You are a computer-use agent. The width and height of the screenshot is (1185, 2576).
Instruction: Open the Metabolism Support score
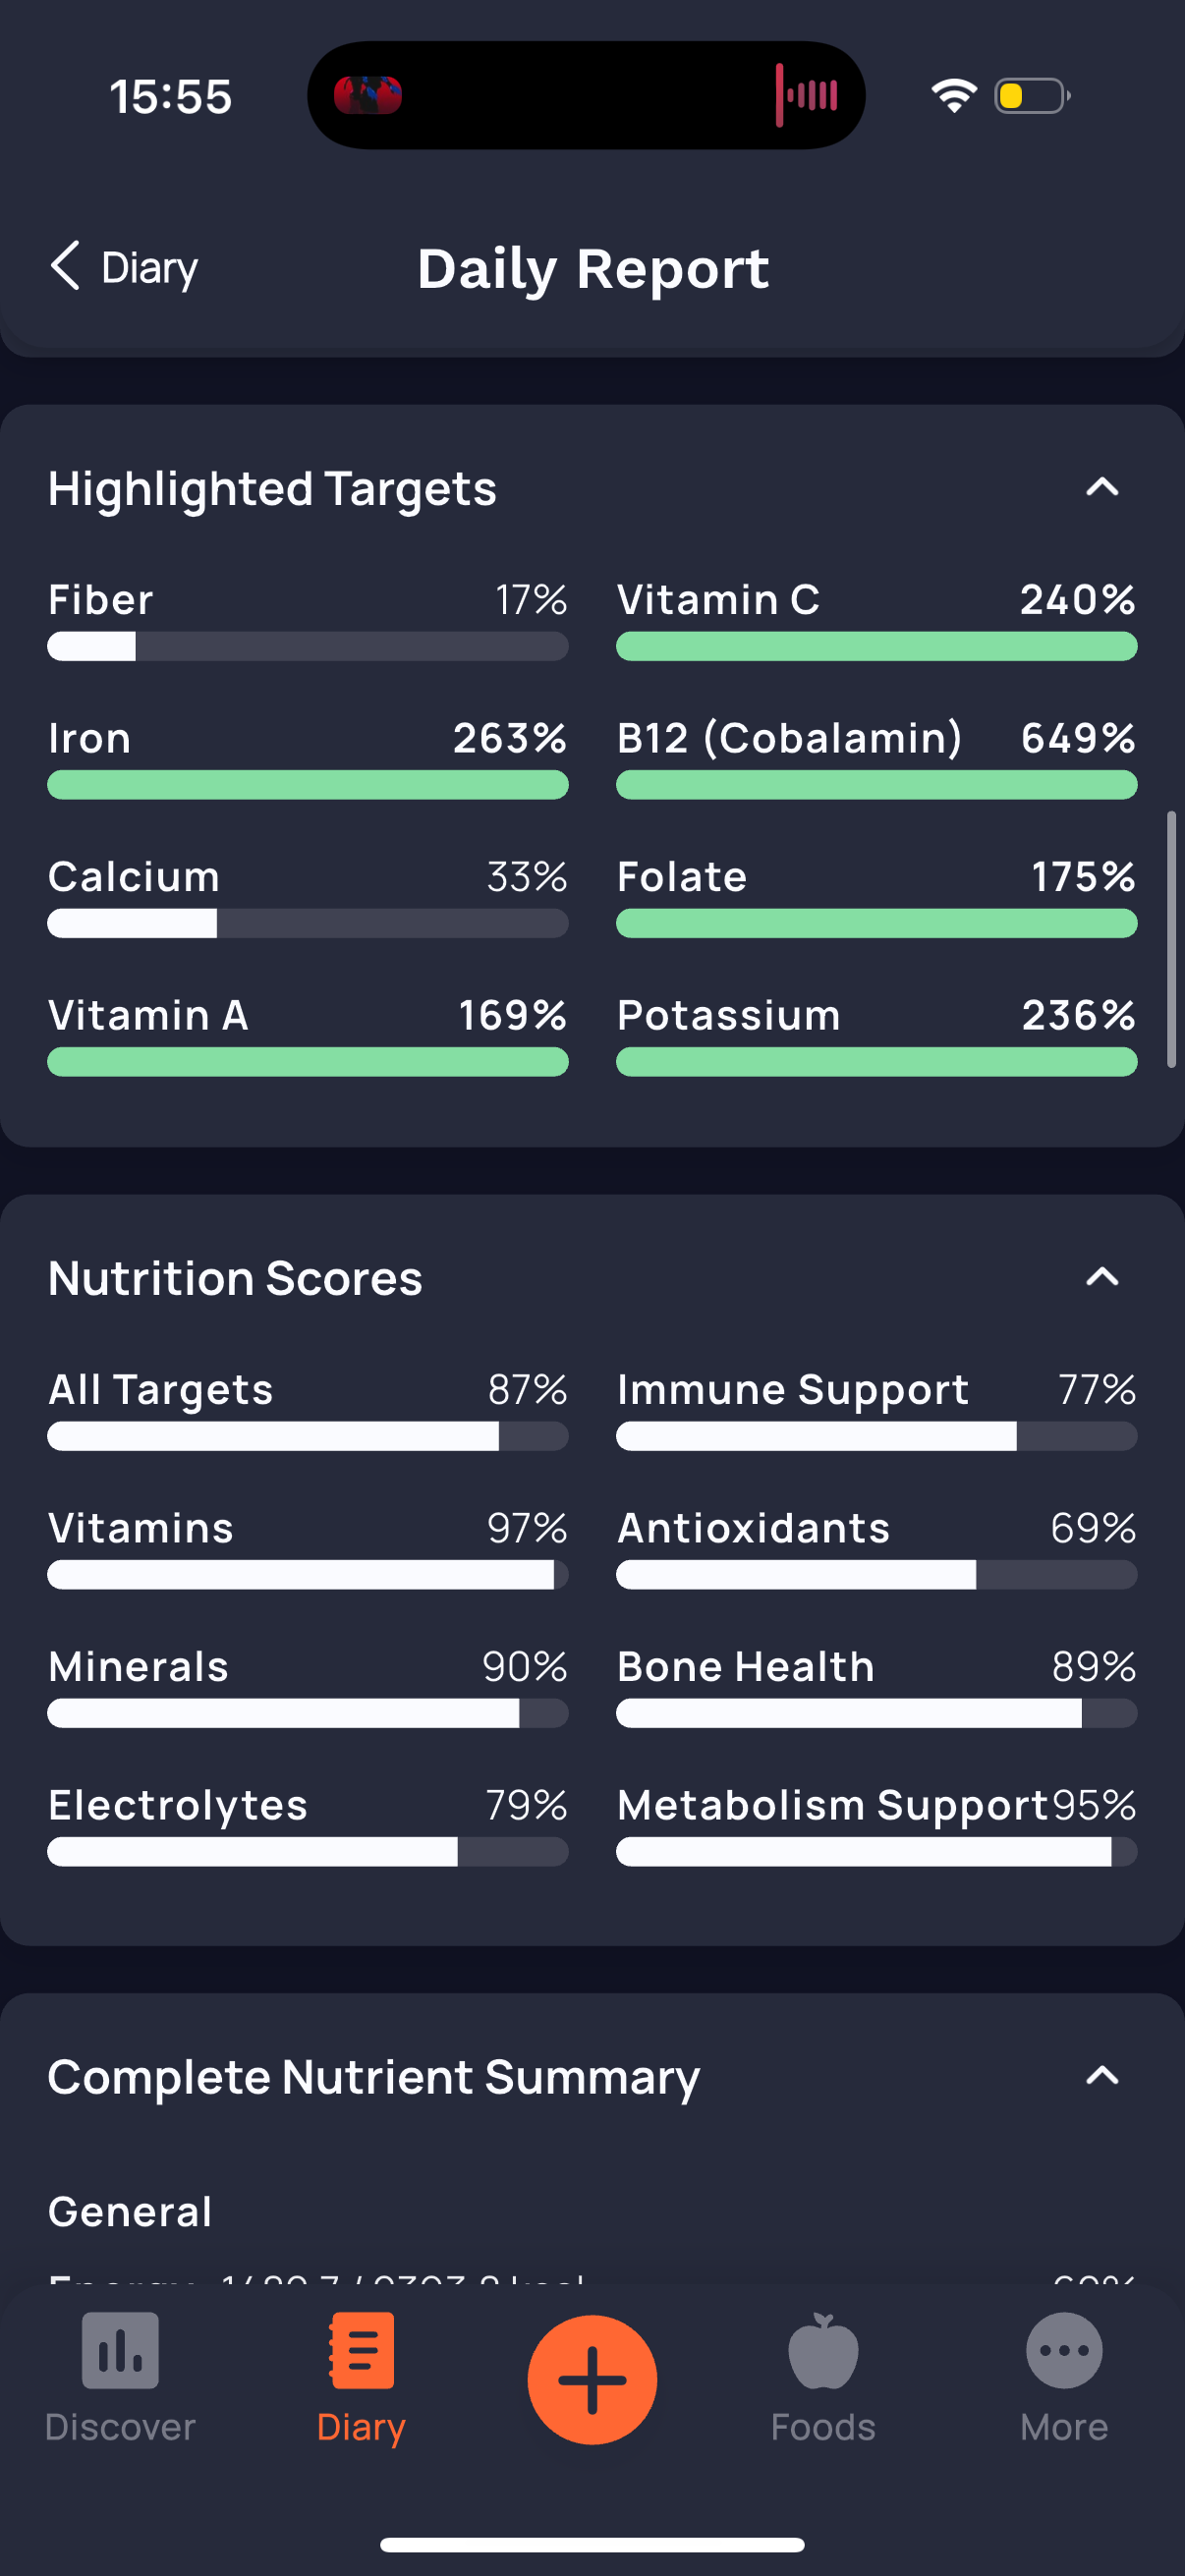[877, 1825]
